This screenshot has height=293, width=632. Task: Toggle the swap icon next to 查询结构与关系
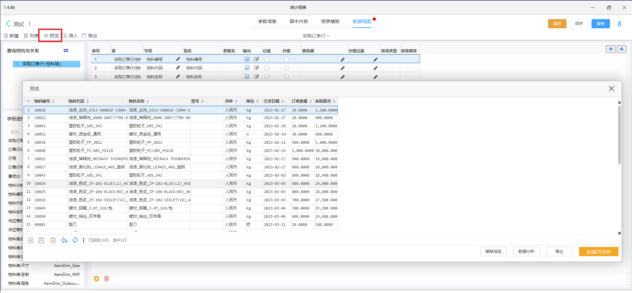pos(66,50)
